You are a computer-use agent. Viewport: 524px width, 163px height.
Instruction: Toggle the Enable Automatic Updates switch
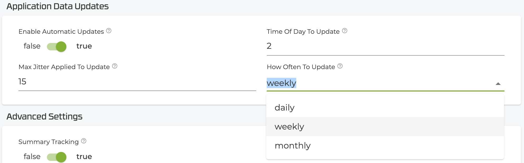pos(57,47)
